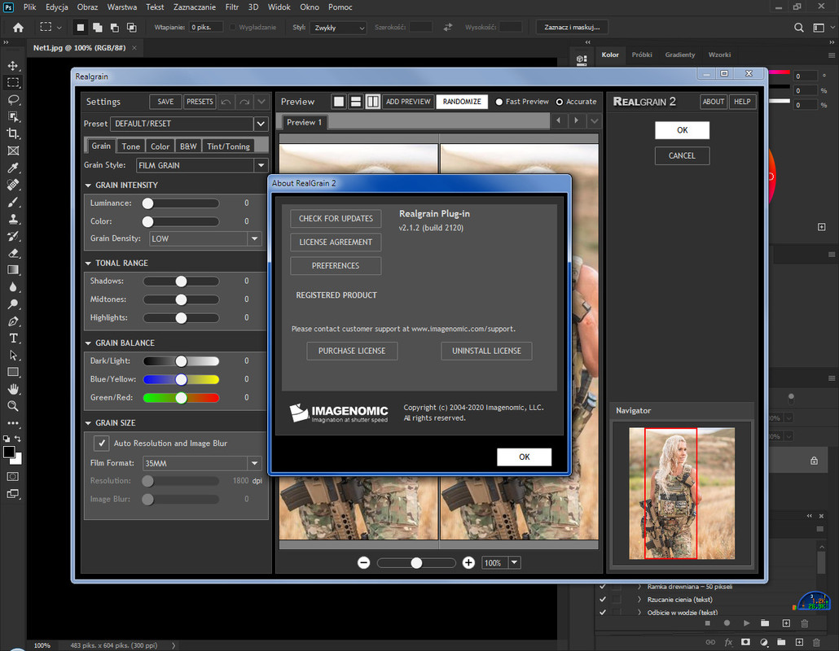839x651 pixels.
Task: Click UNINSTALL LICENSE button
Action: pyautogui.click(x=486, y=352)
